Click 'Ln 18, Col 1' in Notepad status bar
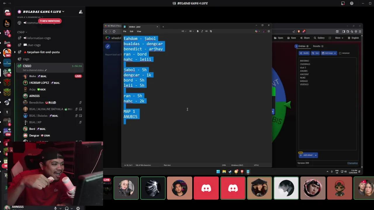Screen dimensions: 374x210 click(x=129, y=165)
